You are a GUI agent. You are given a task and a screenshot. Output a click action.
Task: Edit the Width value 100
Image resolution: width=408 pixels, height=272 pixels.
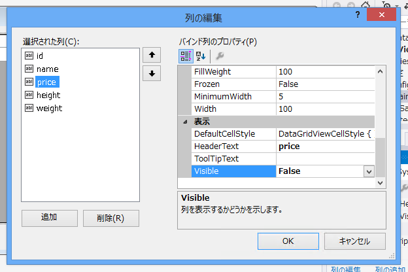pyautogui.click(x=325, y=109)
